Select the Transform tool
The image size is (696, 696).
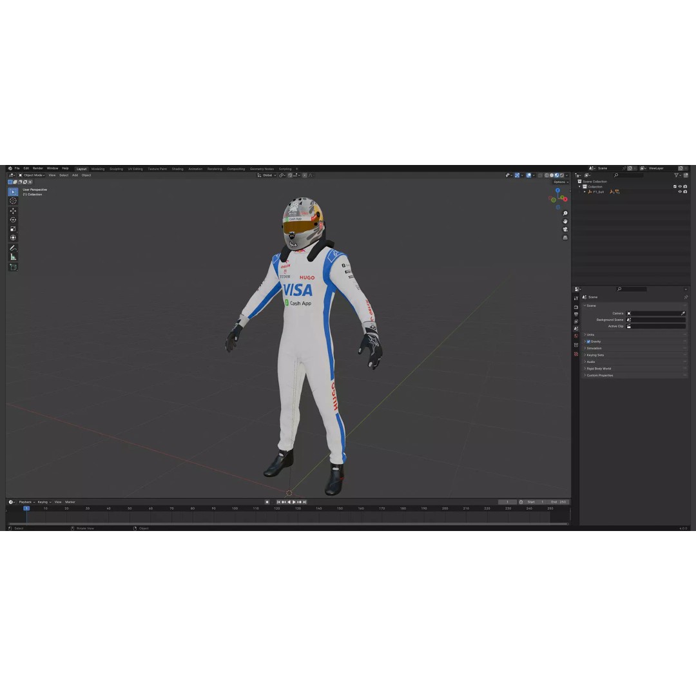coord(13,237)
